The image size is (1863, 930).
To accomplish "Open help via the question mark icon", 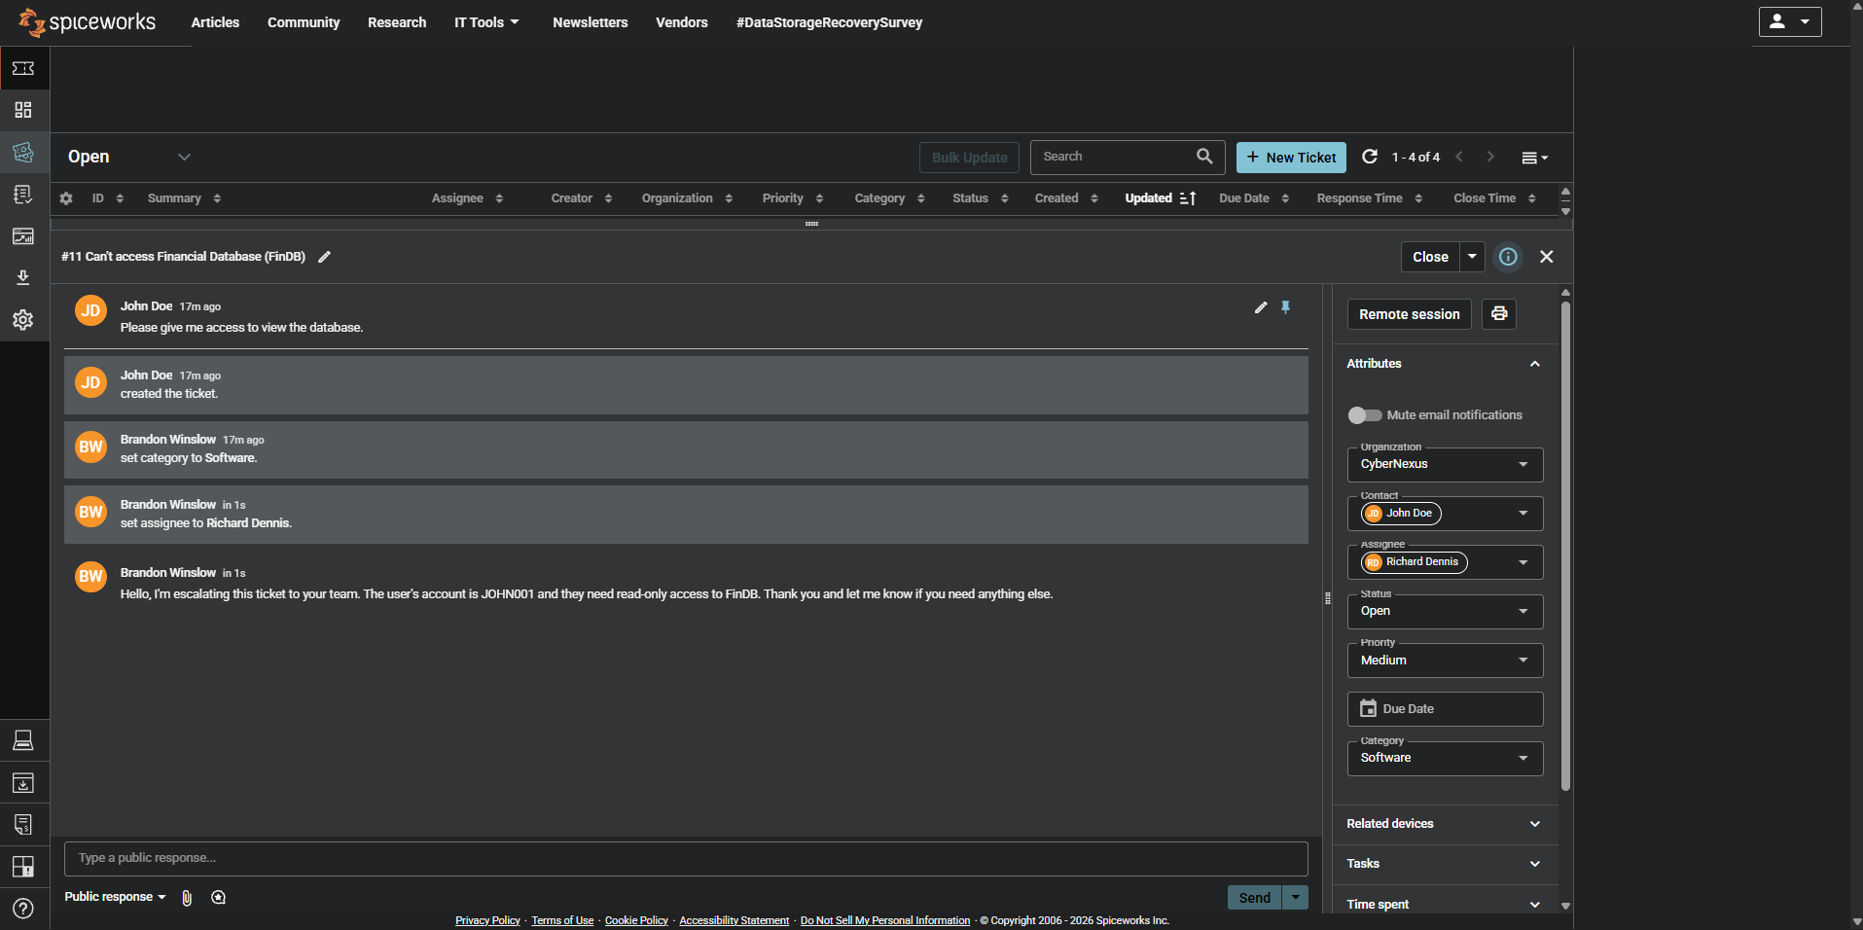I will tap(23, 909).
